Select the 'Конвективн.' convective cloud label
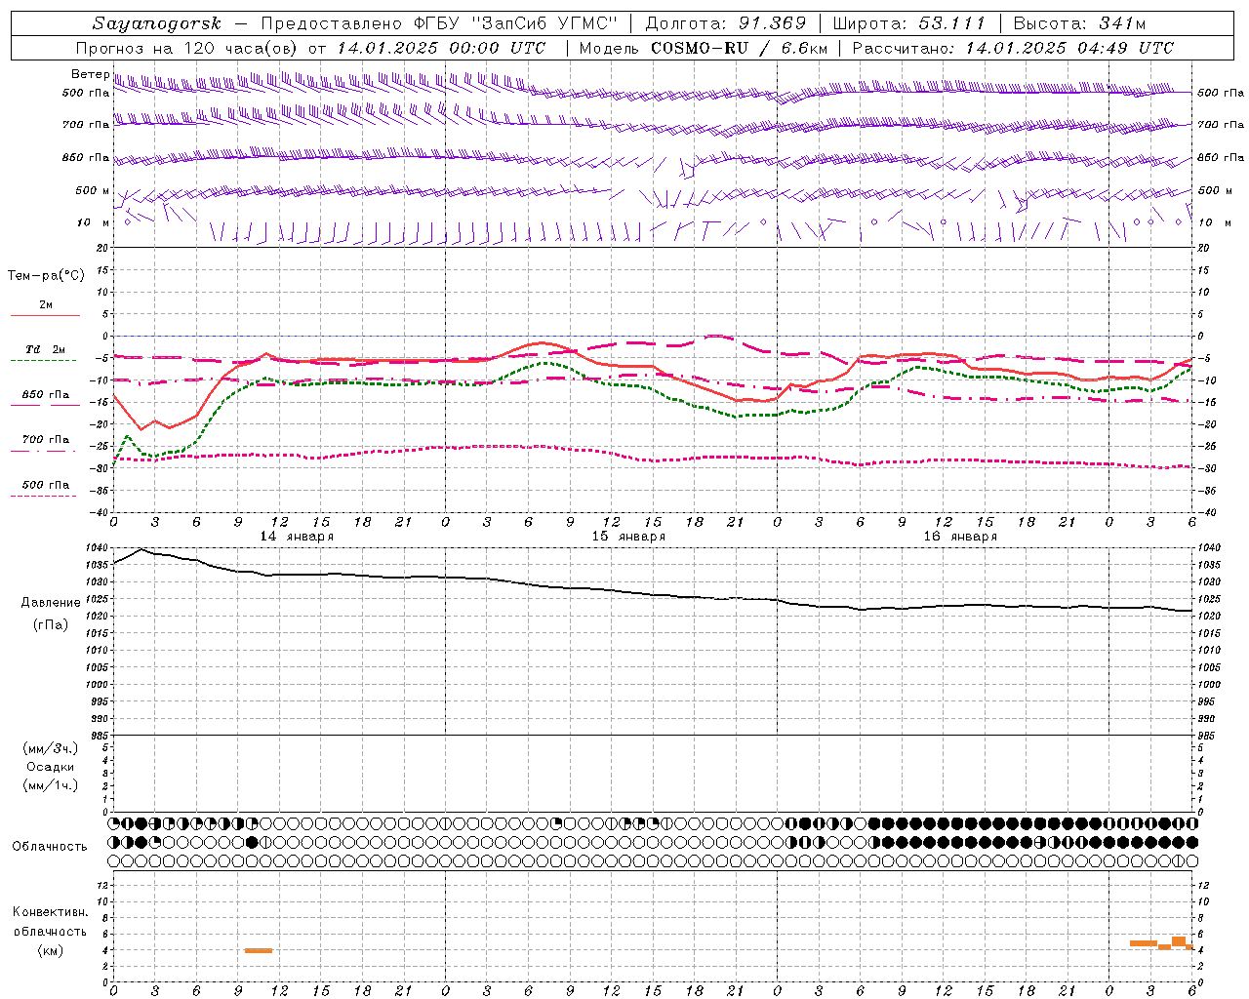This screenshot has height=999, width=1249. pos(51,912)
